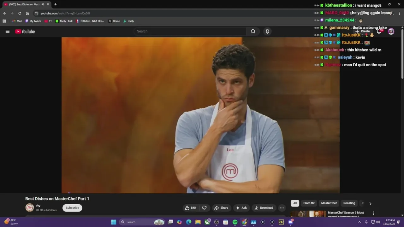Open the YT bookmark
Screen dimensions: 404x227
pos(48,21)
